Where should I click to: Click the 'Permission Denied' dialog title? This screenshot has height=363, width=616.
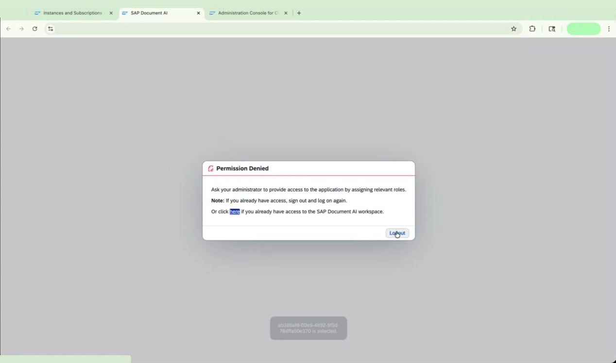click(x=242, y=168)
